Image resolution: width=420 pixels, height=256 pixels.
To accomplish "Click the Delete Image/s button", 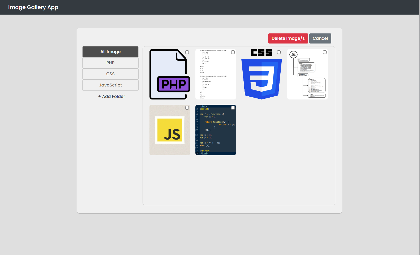I will pos(288,38).
